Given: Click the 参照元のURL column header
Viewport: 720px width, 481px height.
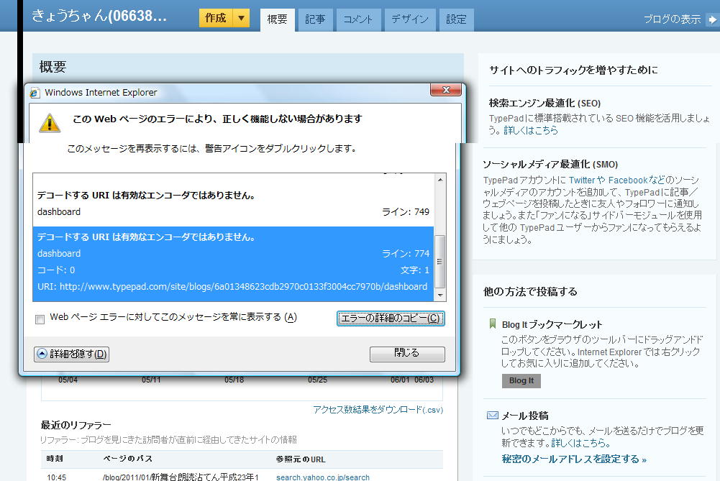Looking at the screenshot, I should tap(301, 459).
